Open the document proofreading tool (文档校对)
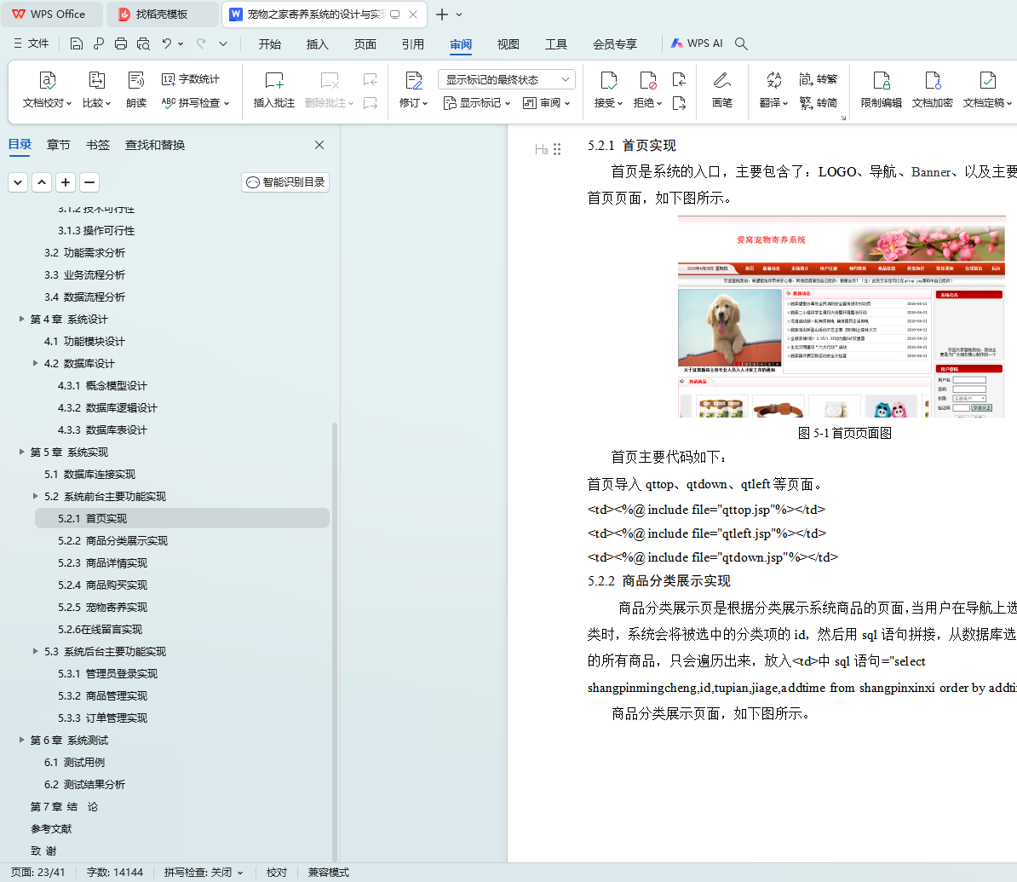This screenshot has width=1017, height=882. [x=47, y=89]
